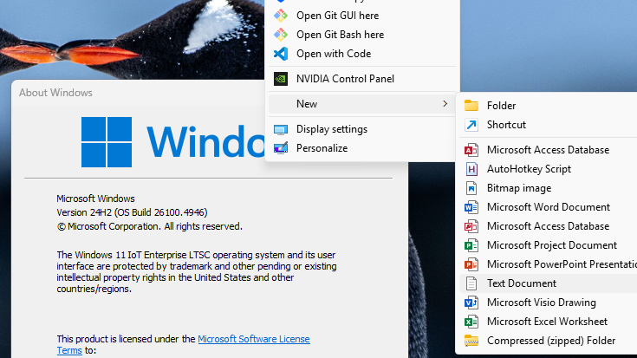Open the Microsoft Software License Terms link

click(x=254, y=339)
